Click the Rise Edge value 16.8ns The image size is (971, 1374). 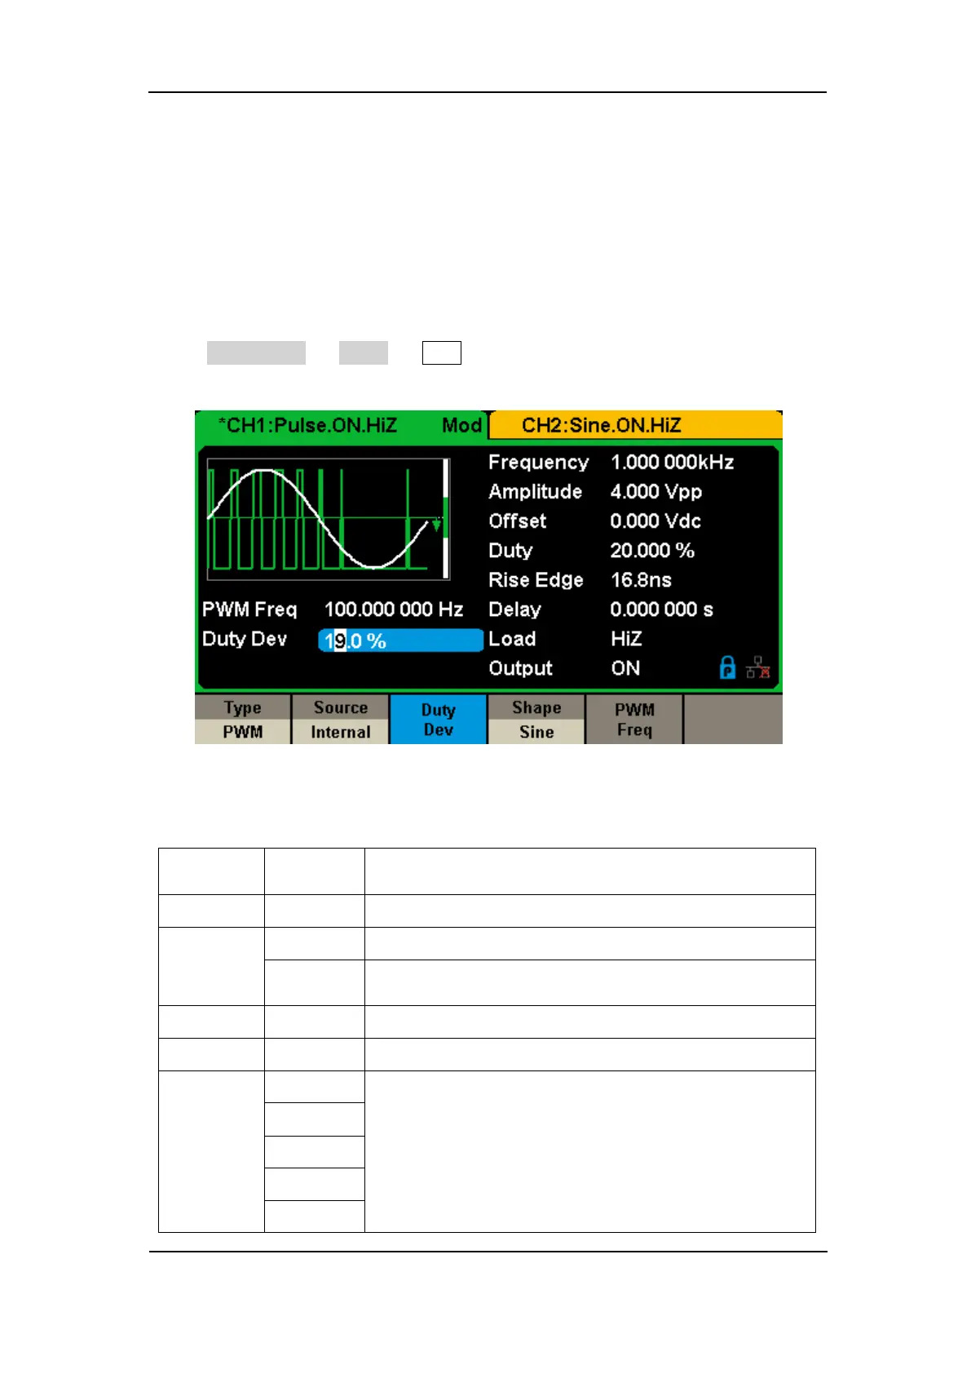(x=641, y=580)
